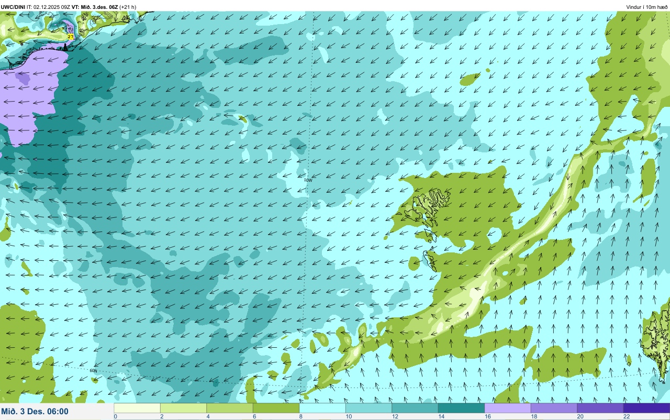This screenshot has height=420, width=670.
Task: Click the light teal 10–12 legend swatch
Action: [x=368, y=408]
